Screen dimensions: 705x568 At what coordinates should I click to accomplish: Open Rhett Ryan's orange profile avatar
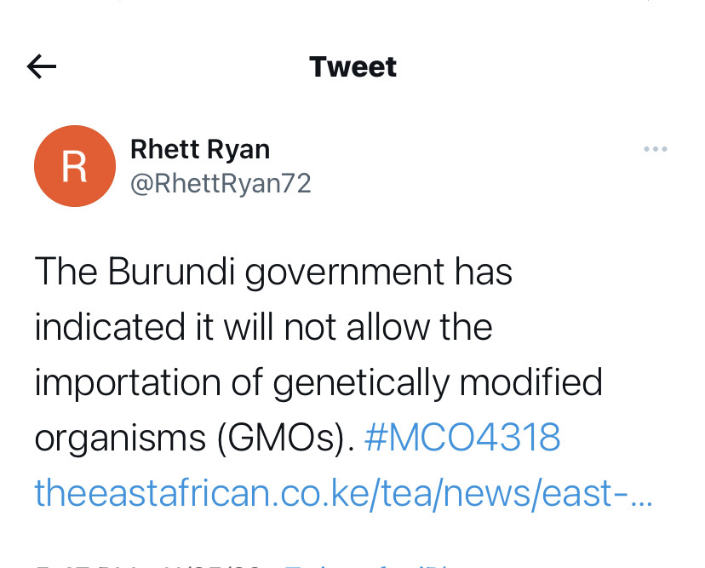[x=74, y=166]
